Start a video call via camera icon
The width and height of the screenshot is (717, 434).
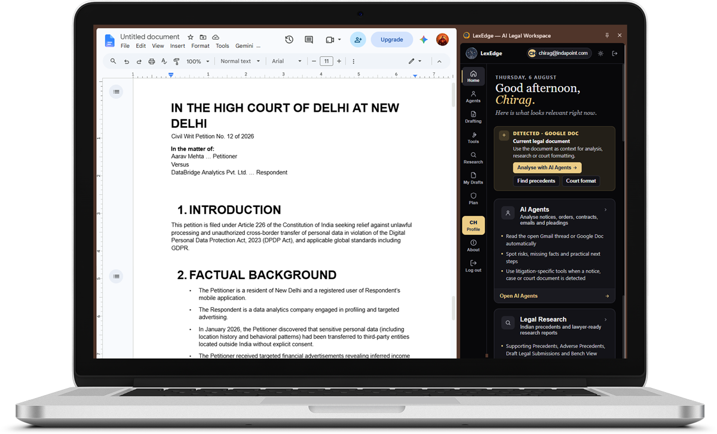(x=330, y=39)
